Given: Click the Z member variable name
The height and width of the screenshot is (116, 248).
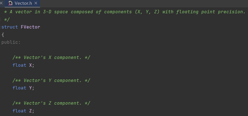Looking at the screenshot, I should click(31, 111).
